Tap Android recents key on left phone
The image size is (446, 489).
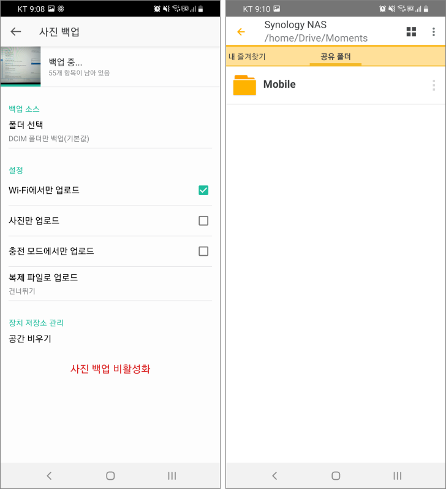point(172,476)
